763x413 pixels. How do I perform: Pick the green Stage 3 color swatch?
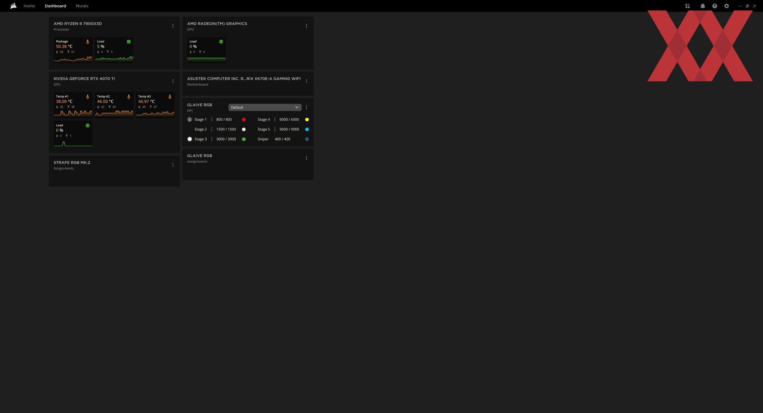coord(244,139)
